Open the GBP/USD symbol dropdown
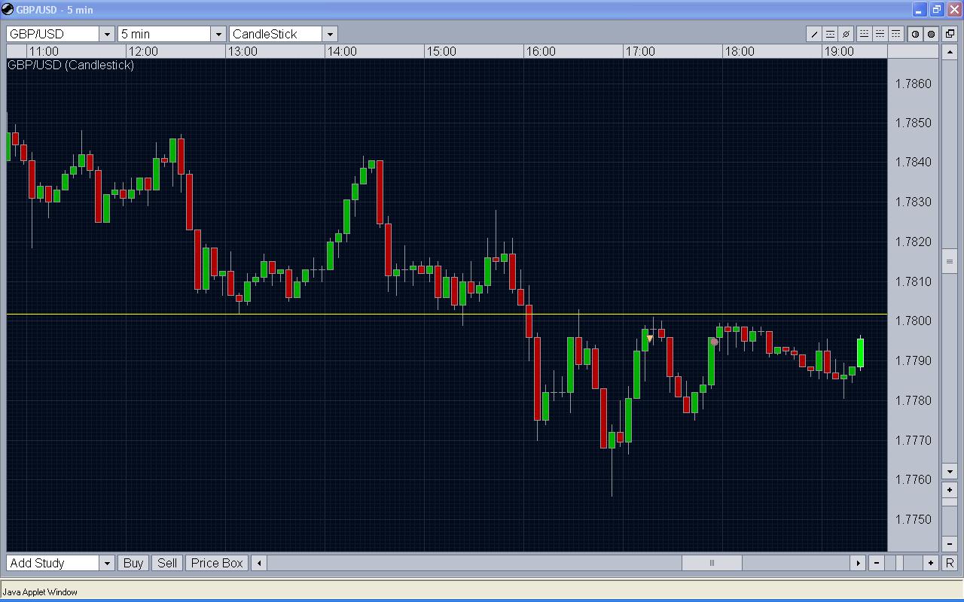The height and width of the screenshot is (602, 964). point(107,34)
